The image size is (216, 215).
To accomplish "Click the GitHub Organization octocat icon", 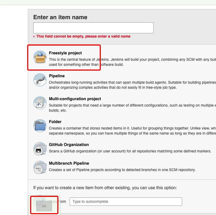I will point(40,149).
